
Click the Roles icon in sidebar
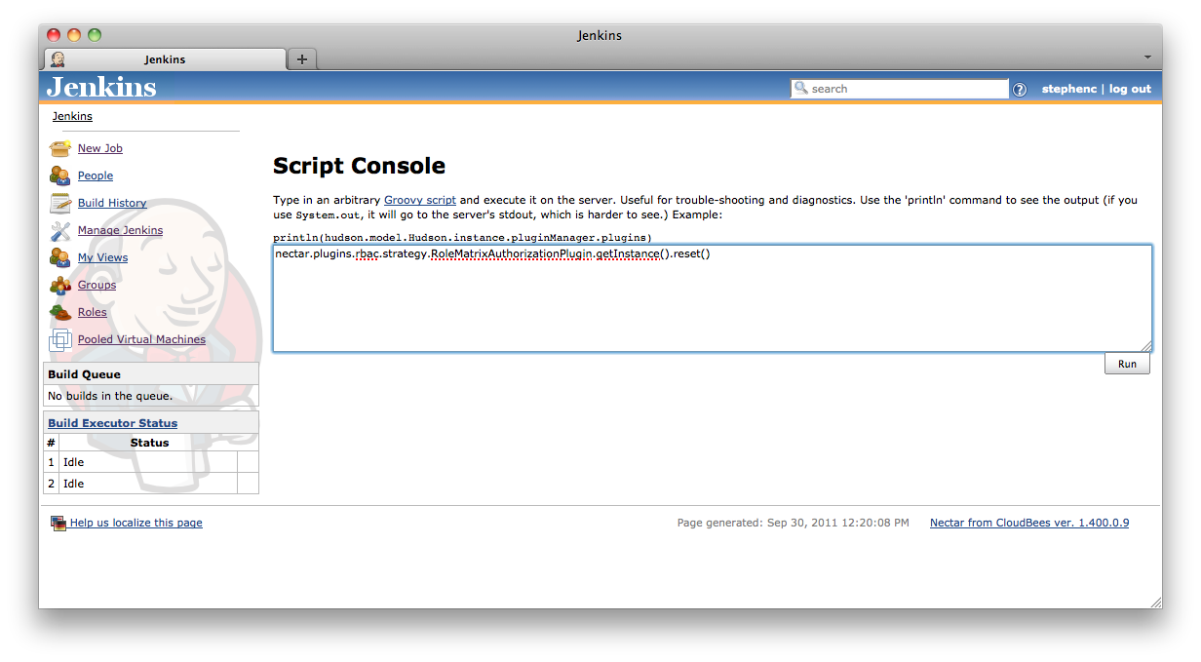point(60,312)
